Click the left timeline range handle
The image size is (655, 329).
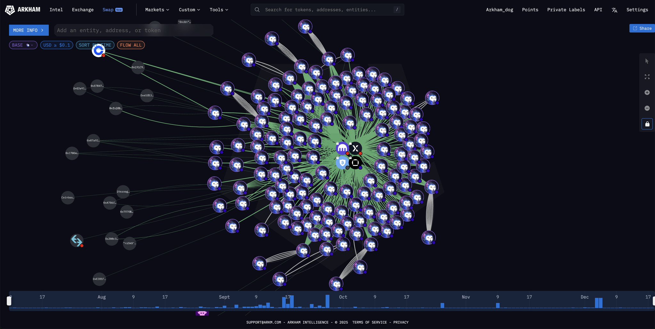click(x=9, y=301)
